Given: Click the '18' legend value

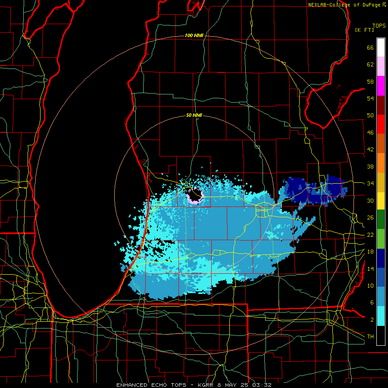Looking at the screenshot, I should (370, 251).
